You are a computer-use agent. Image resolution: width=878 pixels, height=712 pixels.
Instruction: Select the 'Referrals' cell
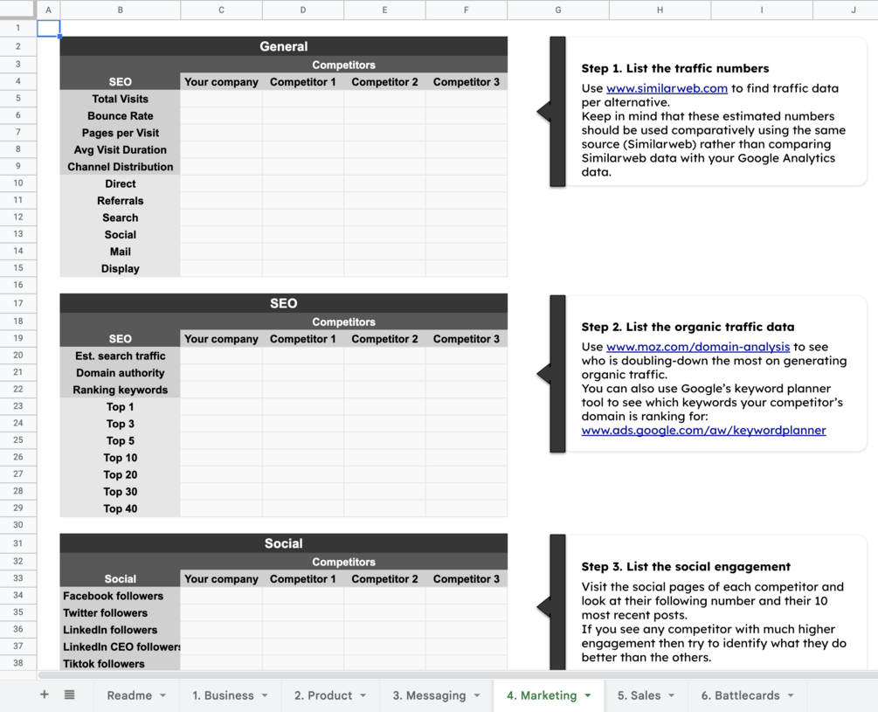[x=121, y=201]
